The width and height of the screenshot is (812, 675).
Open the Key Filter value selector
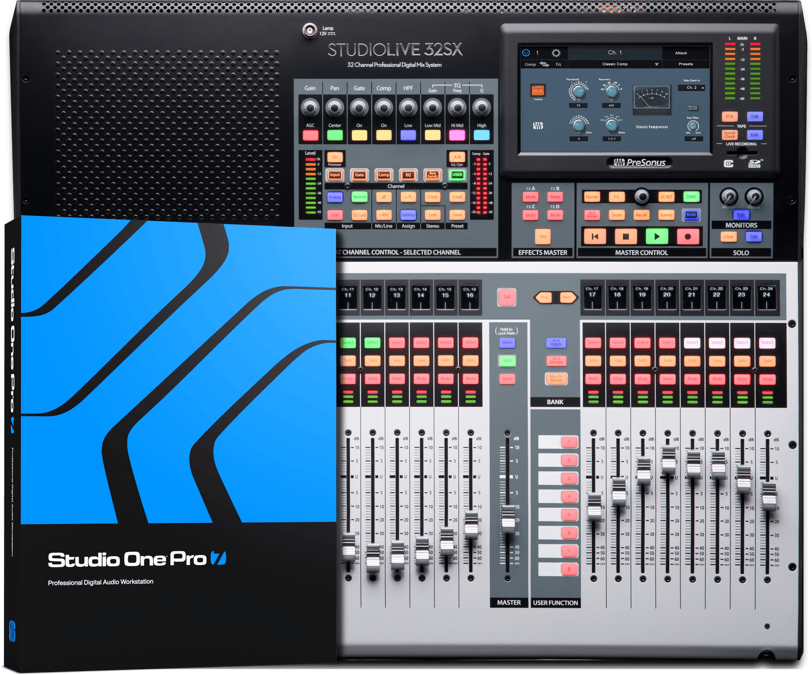point(694,138)
